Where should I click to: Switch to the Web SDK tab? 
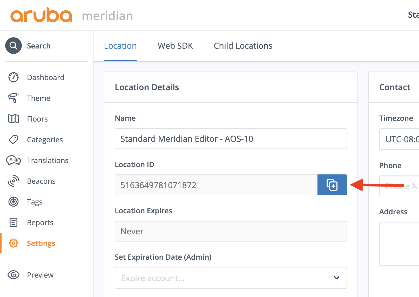175,46
